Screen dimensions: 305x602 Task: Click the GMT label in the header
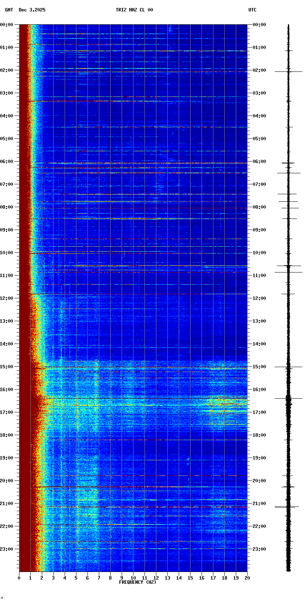(x=9, y=10)
